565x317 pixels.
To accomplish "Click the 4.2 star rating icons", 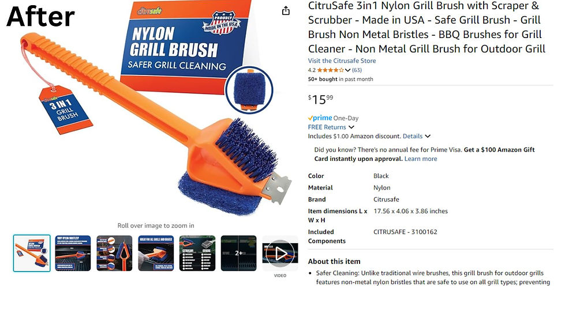I will point(331,70).
